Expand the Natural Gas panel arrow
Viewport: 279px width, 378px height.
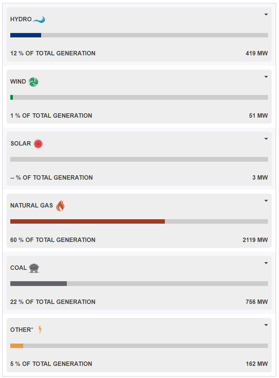(x=266, y=201)
